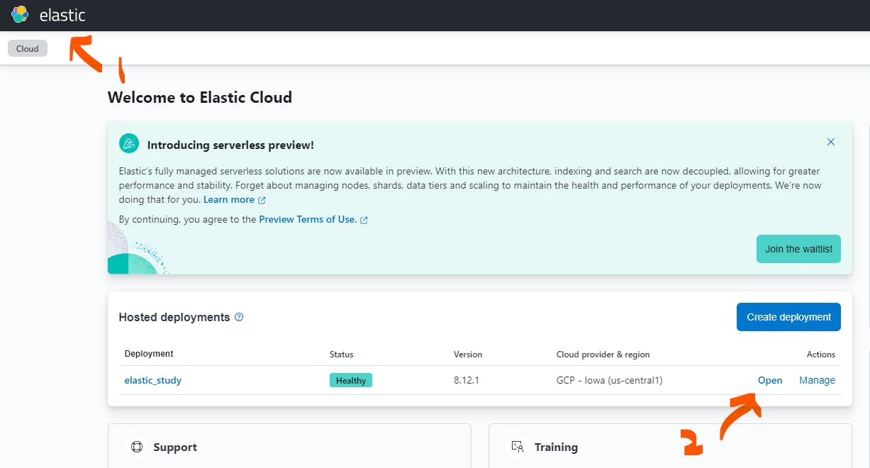Click the Status column header
Image resolution: width=870 pixels, height=468 pixels.
click(x=342, y=354)
